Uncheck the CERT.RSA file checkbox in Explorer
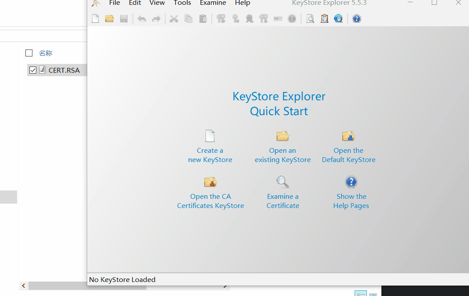Screen dimensions: 469x296 coord(33,70)
